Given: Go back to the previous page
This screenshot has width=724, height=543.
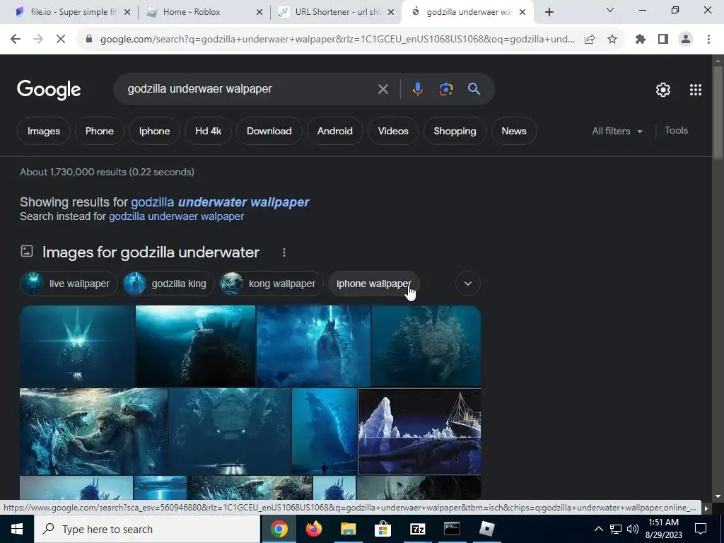Looking at the screenshot, I should point(16,40).
